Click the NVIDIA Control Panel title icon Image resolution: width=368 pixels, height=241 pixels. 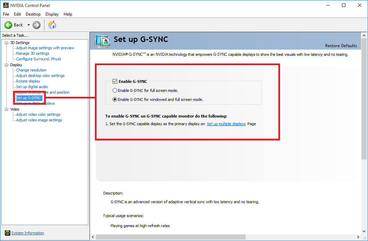[6, 5]
